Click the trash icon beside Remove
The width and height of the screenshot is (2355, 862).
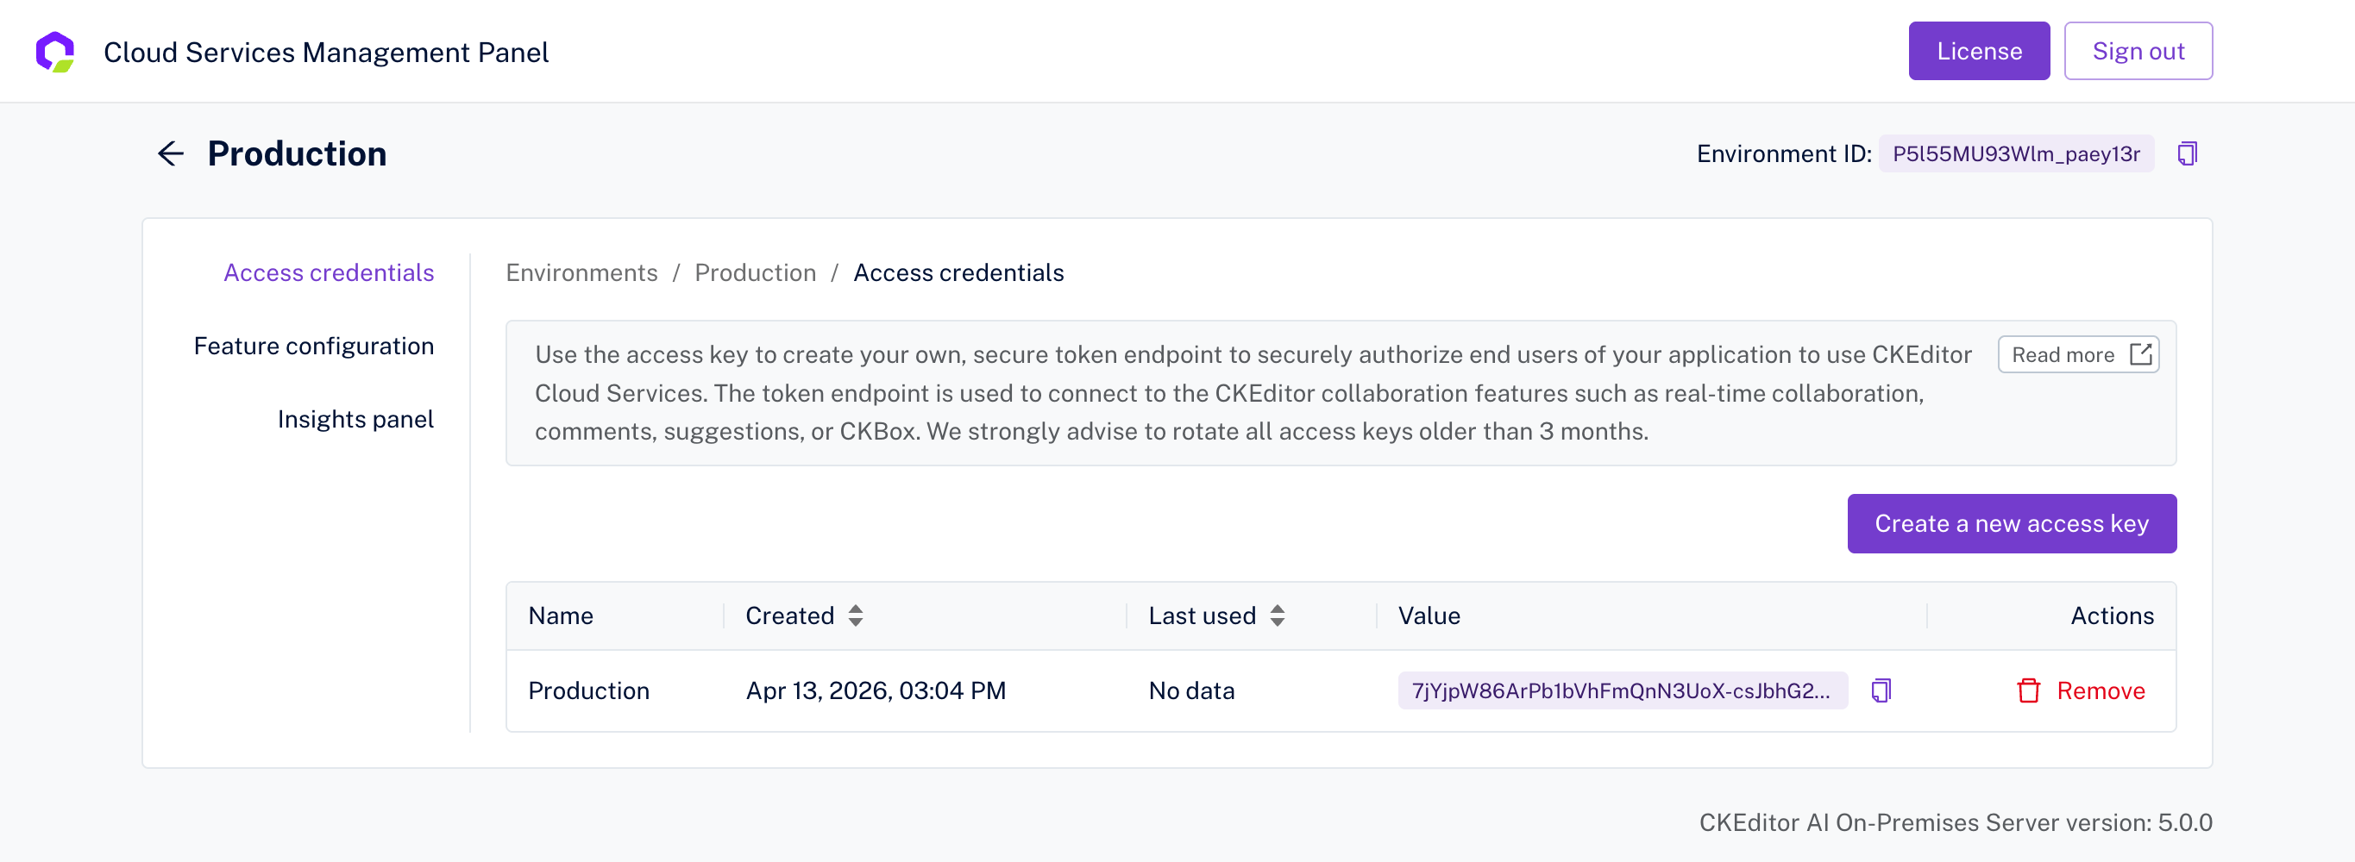tap(2030, 691)
